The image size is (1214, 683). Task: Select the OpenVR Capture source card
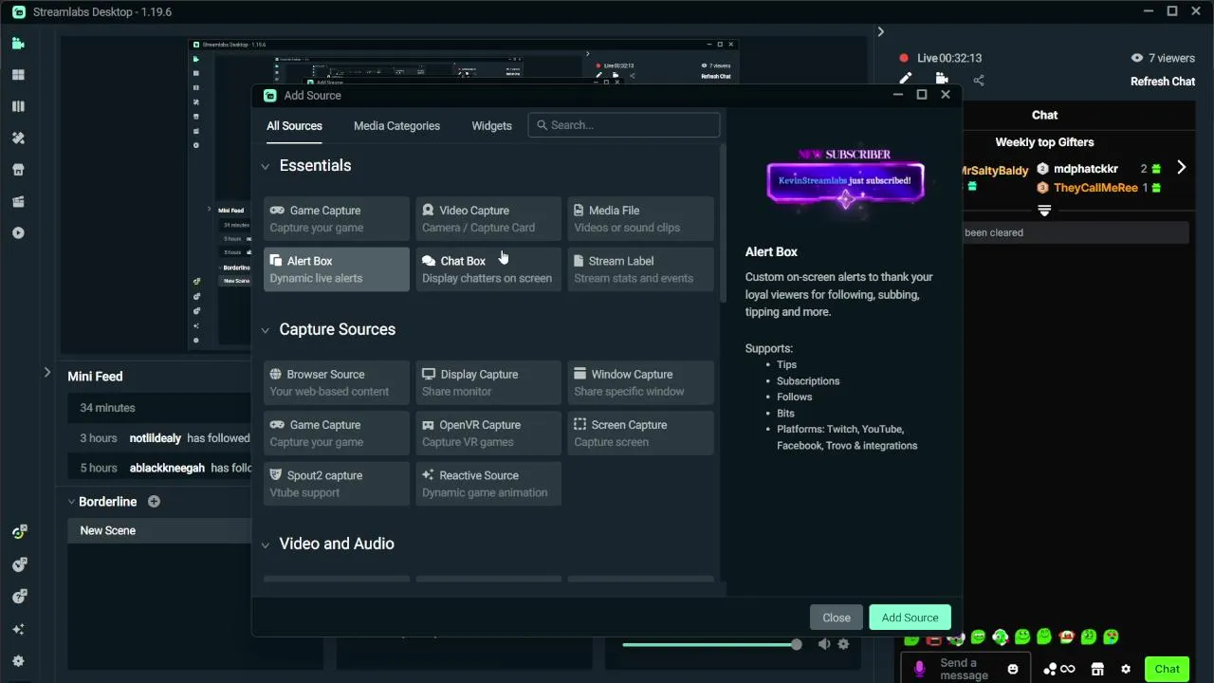[x=488, y=433]
